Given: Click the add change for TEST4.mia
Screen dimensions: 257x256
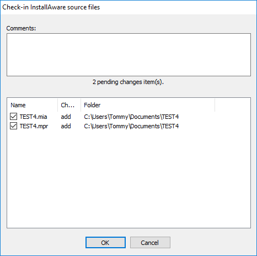Looking at the screenshot, I should point(66,117).
